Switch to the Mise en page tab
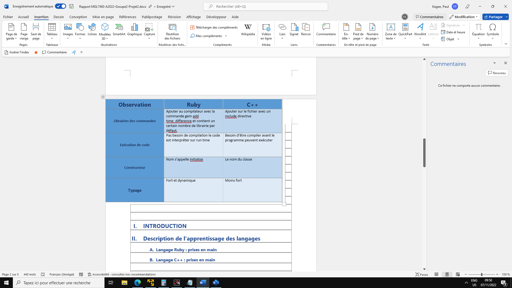Image resolution: width=512 pixels, height=288 pixels. 103,17
